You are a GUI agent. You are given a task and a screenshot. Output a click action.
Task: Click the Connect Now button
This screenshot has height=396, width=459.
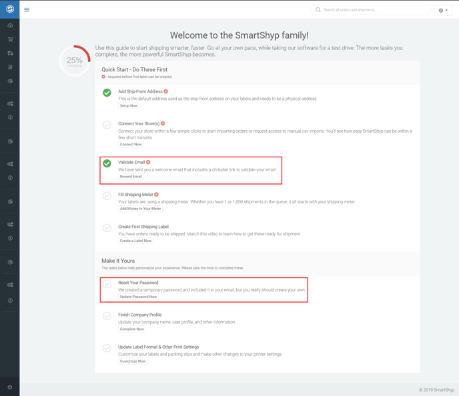point(131,144)
